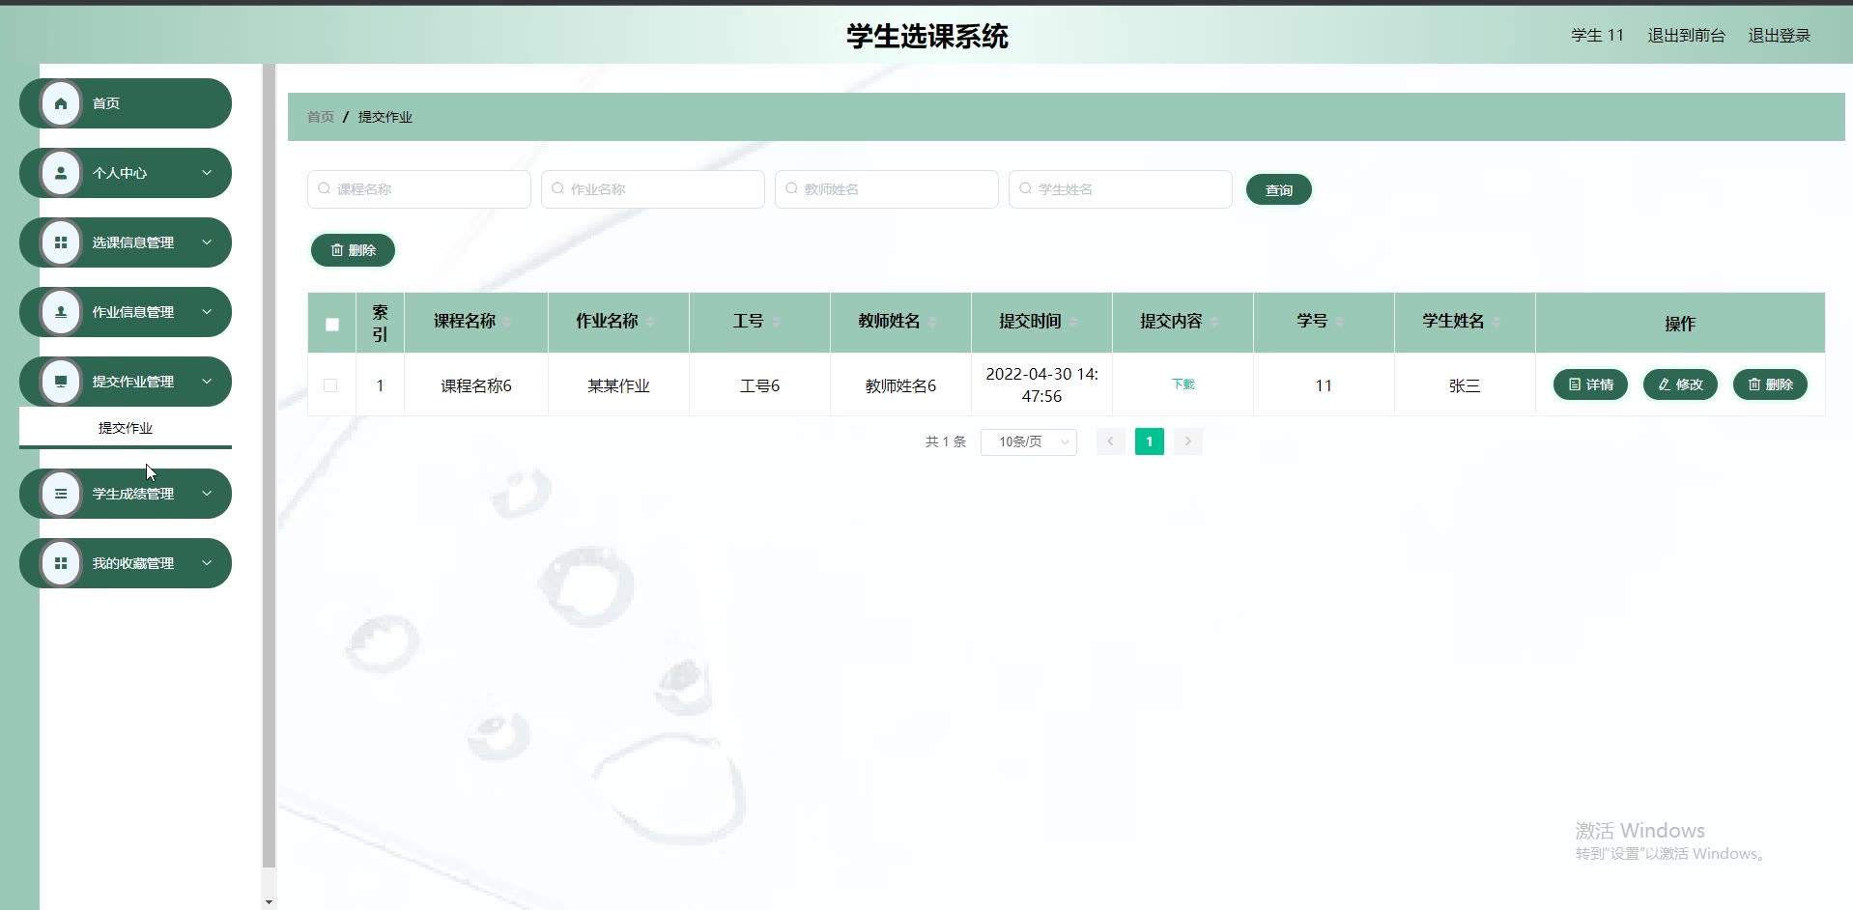The height and width of the screenshot is (910, 1853).
Task: Click the 作业信息管理 sidebar icon
Action: 61,312
